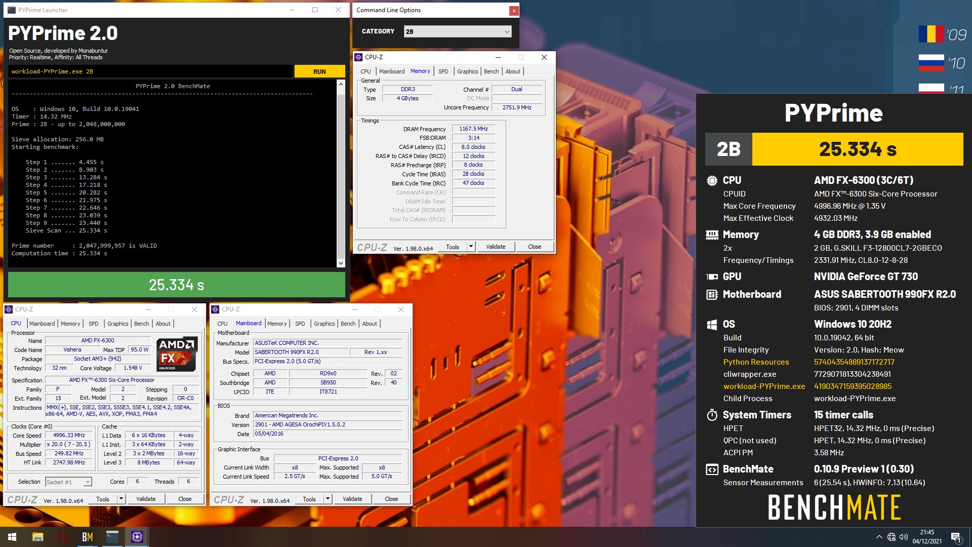Click the network globe tray icon

click(x=892, y=537)
